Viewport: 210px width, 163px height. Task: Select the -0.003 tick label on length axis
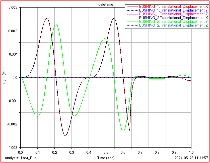12,147
